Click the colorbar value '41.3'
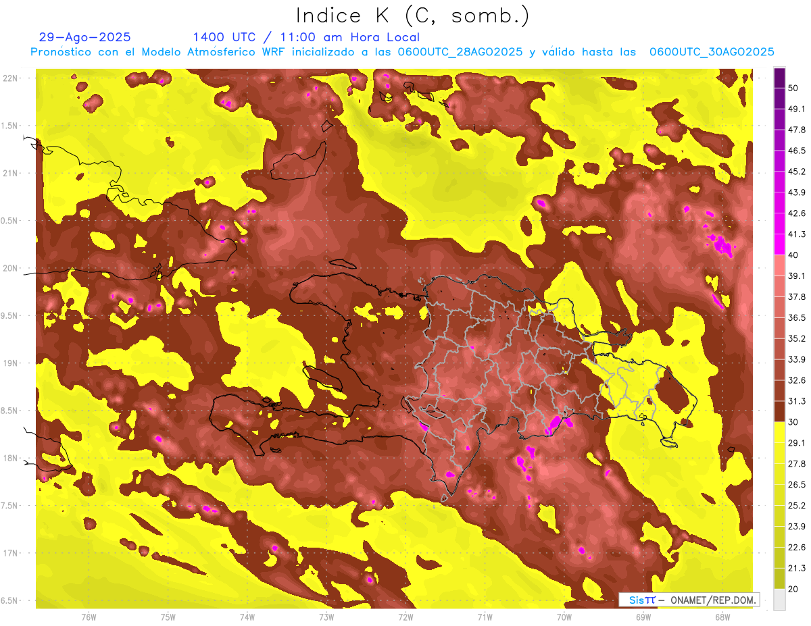The height and width of the screenshot is (626, 811). point(796,234)
